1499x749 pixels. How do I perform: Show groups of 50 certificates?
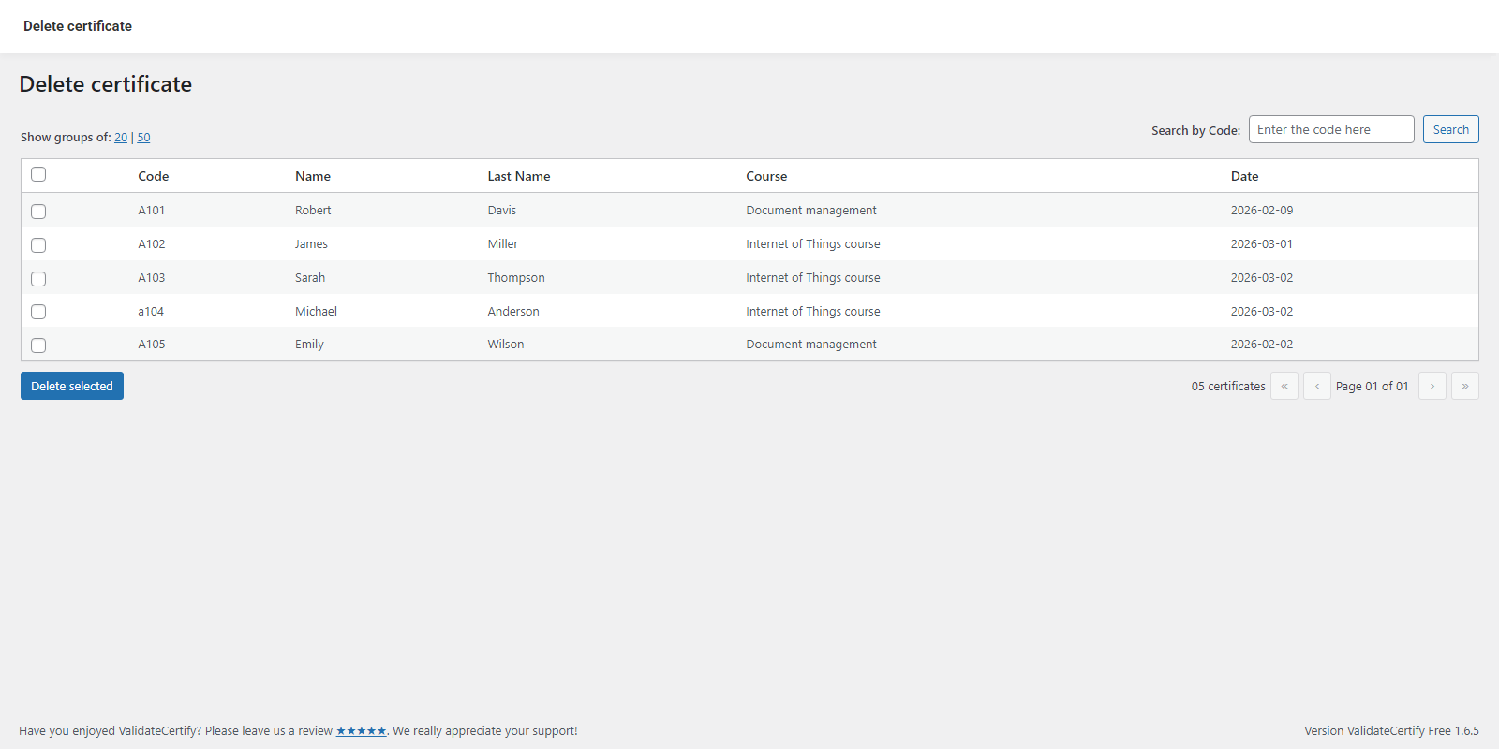pyautogui.click(x=143, y=138)
